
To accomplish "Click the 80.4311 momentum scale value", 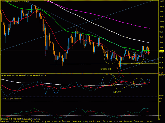I will click(x=162, y=96).
